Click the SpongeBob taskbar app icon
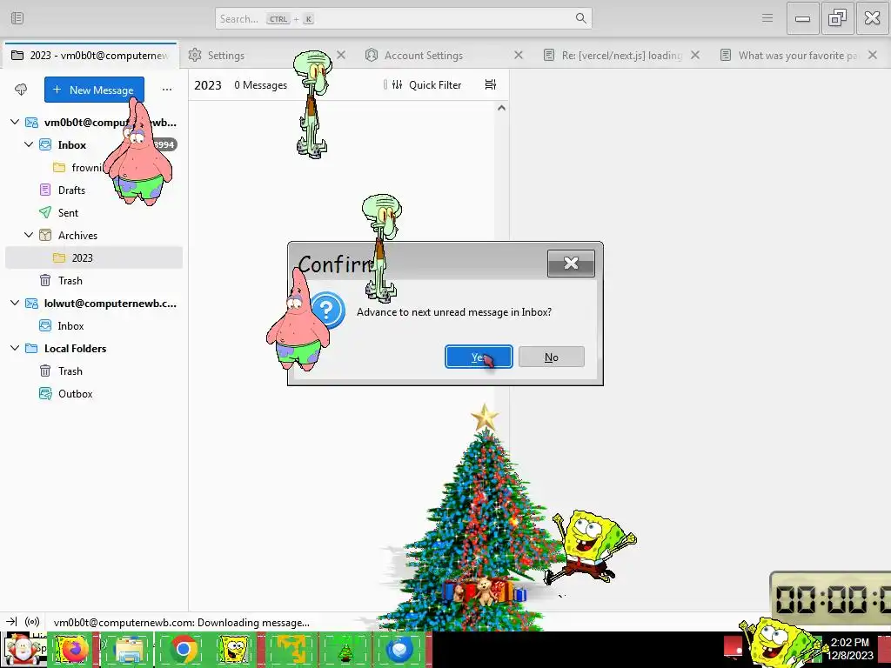The height and width of the screenshot is (668, 891). click(x=234, y=649)
